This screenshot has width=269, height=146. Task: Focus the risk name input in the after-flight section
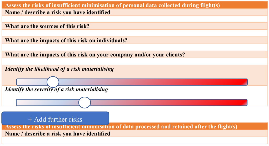tap(135, 140)
